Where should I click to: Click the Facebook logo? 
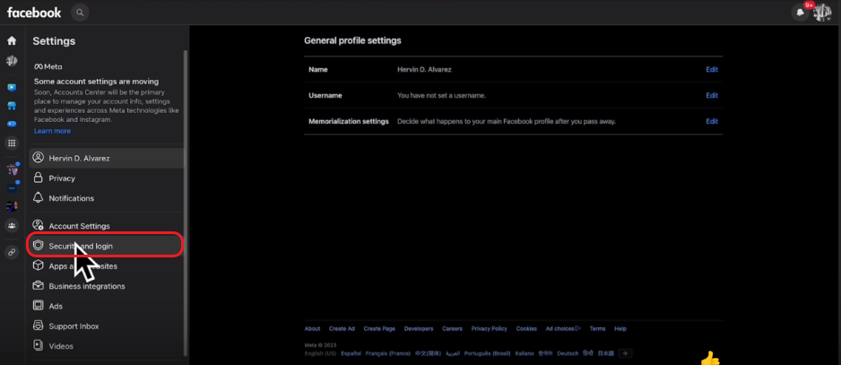pyautogui.click(x=34, y=13)
